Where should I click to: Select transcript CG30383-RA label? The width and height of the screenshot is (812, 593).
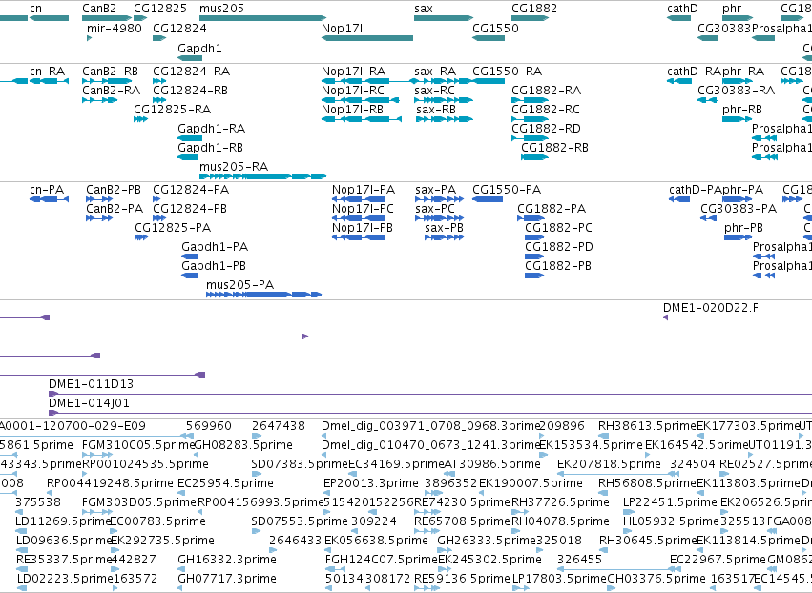pyautogui.click(x=736, y=90)
